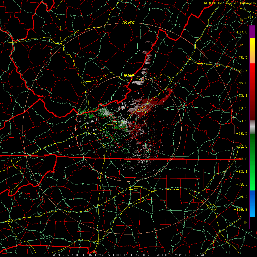
Task: Click the 61.2 velocity scale value
Action: tap(243, 70)
